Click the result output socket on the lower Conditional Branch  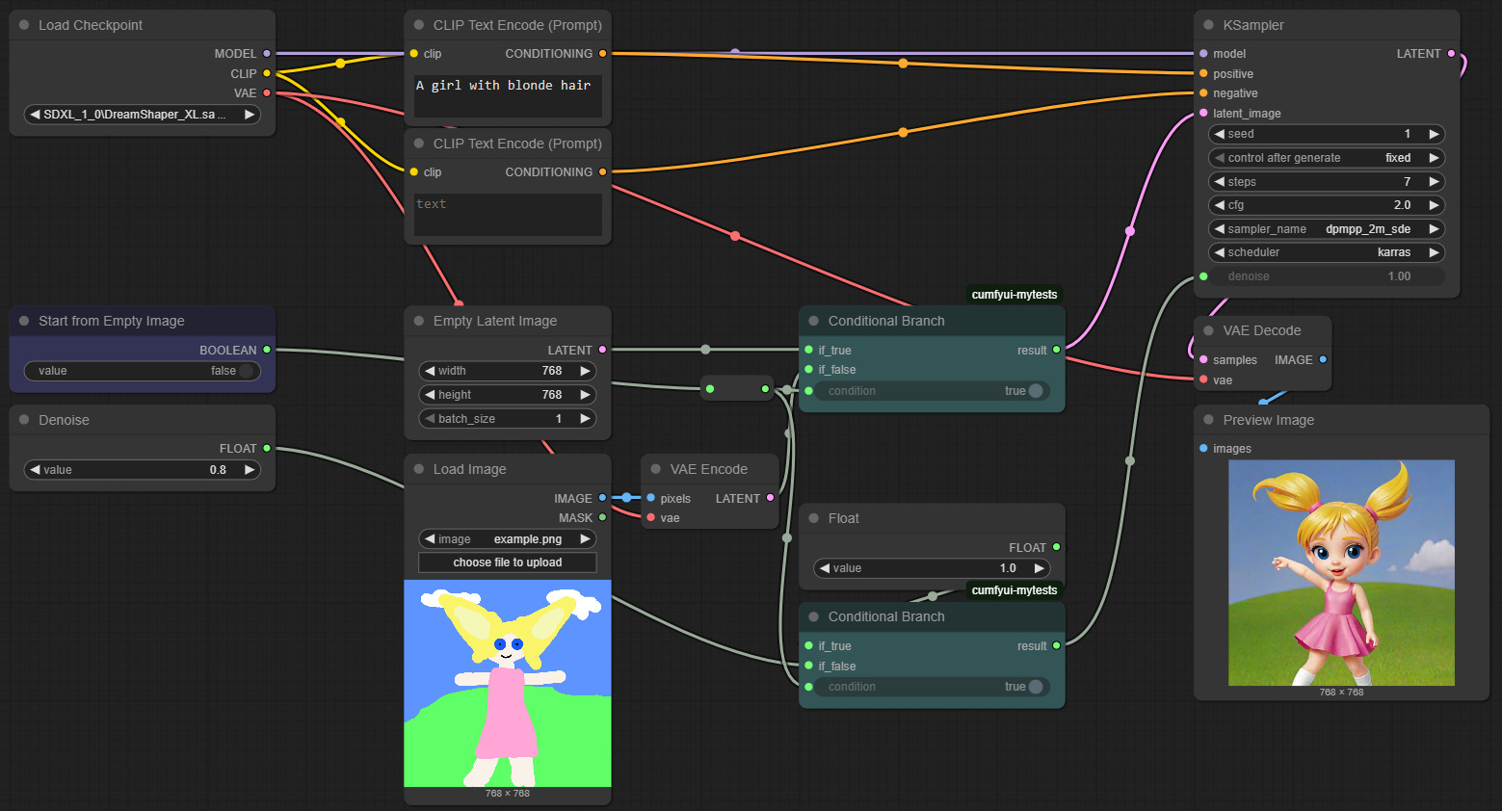tap(1056, 645)
